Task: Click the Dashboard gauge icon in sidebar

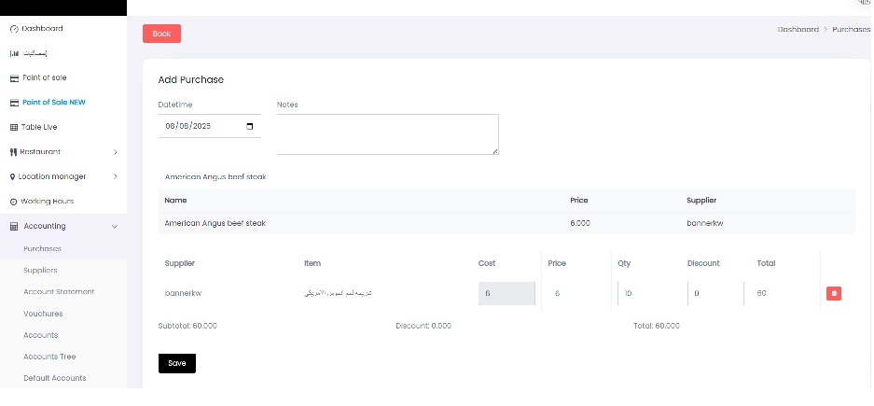Action: point(14,29)
